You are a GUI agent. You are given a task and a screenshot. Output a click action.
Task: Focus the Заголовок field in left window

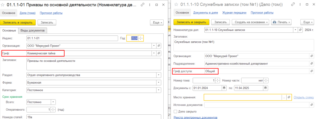[94, 64]
